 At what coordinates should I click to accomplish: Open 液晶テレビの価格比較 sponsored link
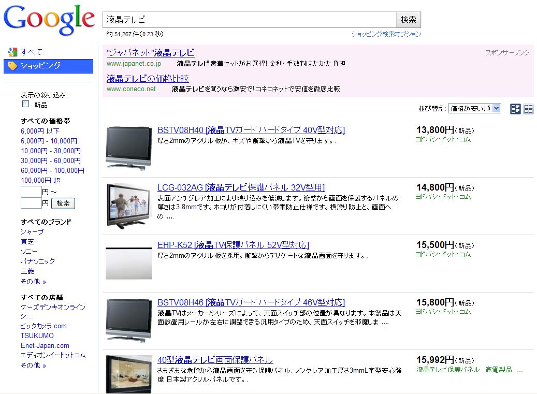point(148,79)
